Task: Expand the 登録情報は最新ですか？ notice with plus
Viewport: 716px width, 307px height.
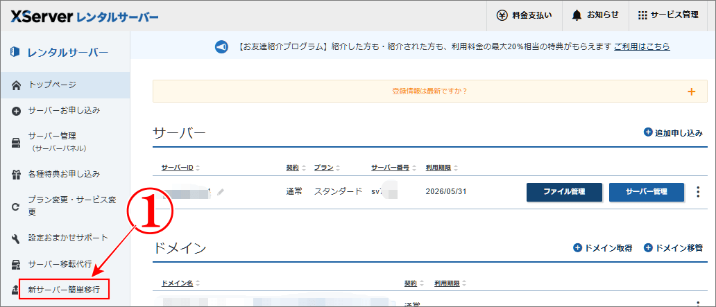Action: (691, 91)
